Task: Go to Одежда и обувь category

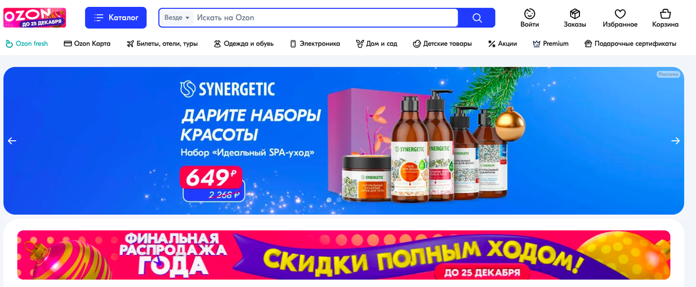Action: [244, 43]
